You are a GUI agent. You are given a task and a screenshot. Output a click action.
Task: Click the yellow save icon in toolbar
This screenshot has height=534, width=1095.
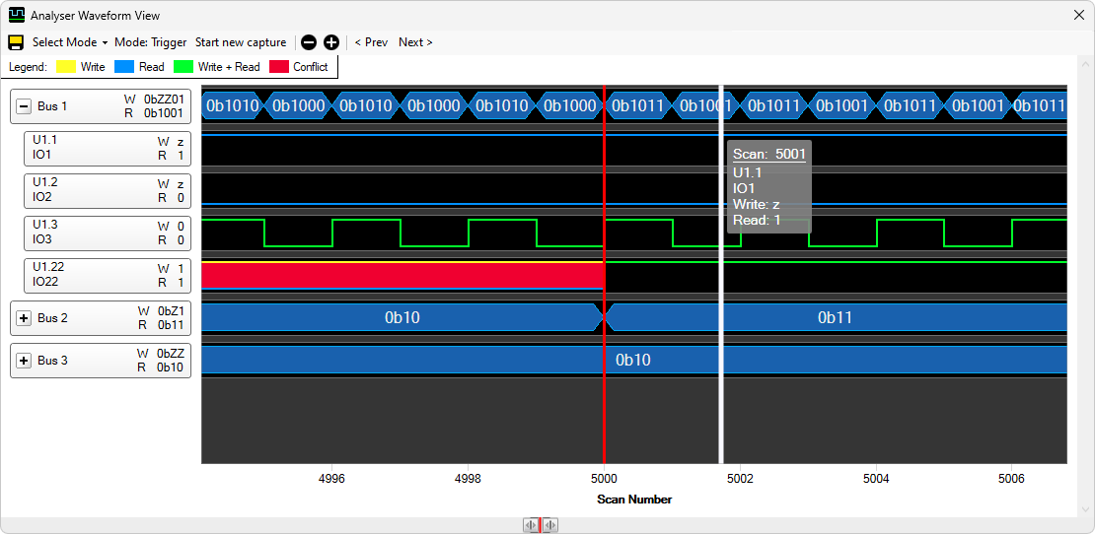[x=16, y=42]
